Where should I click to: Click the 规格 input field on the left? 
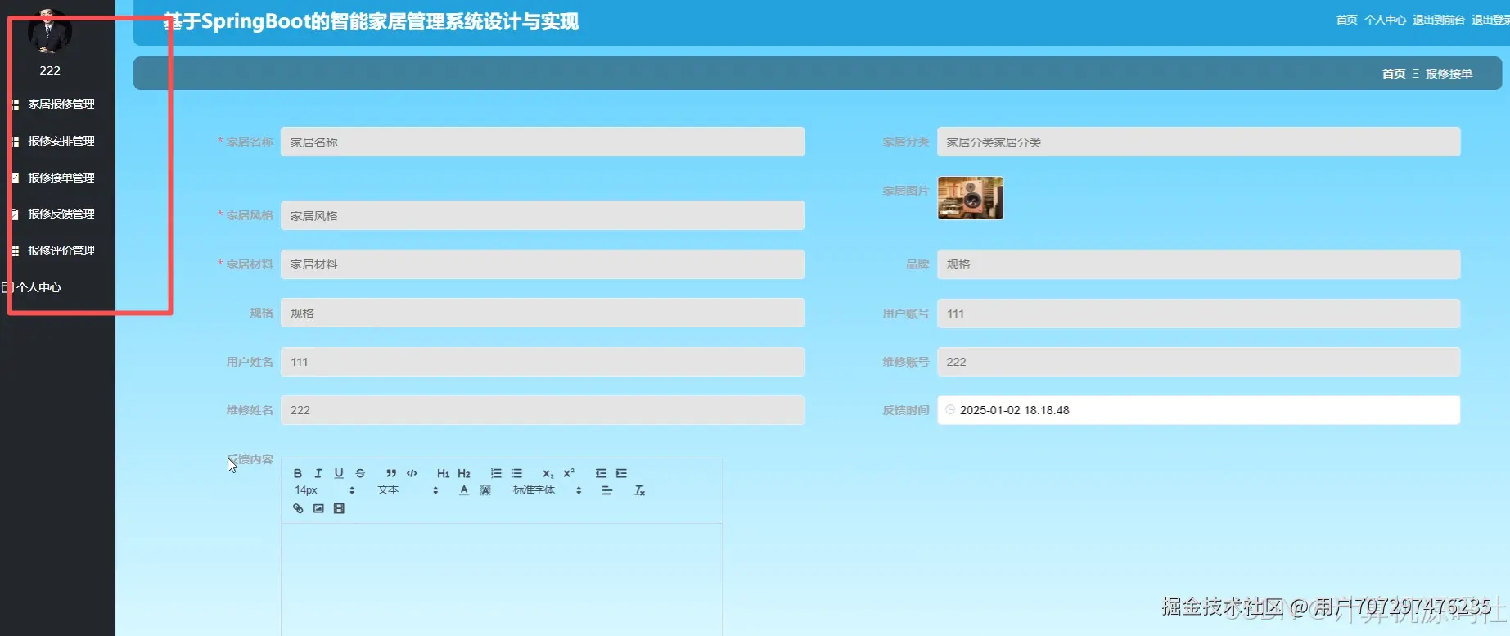(543, 313)
